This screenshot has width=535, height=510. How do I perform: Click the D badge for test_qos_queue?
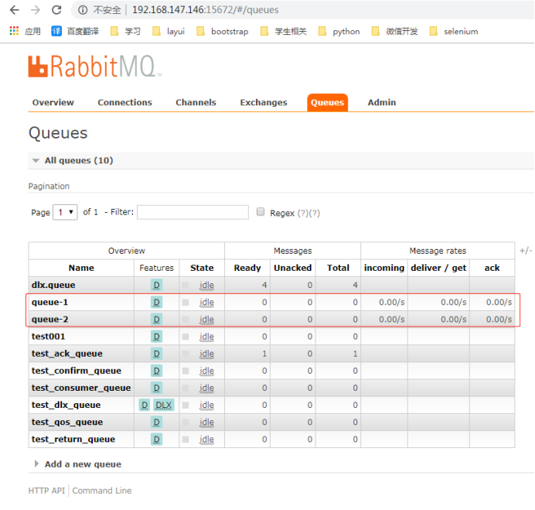coord(157,423)
